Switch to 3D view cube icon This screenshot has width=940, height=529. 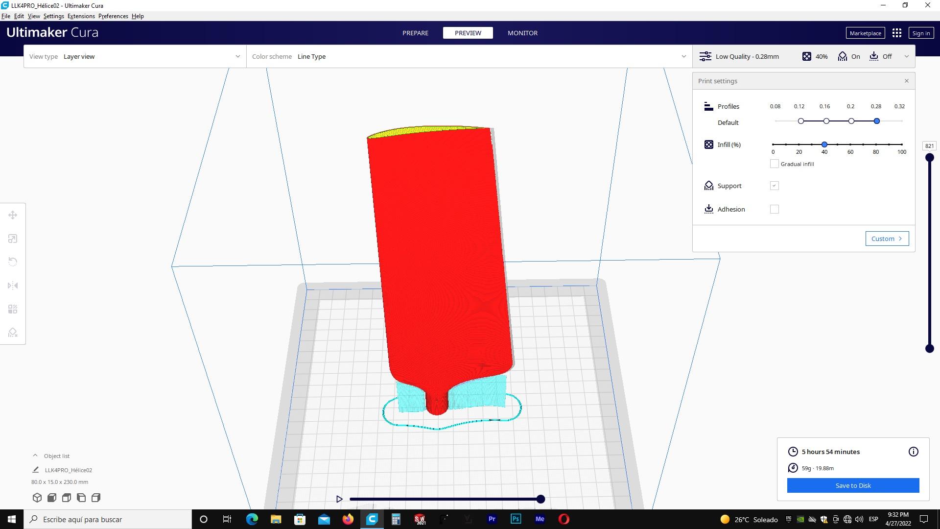pos(37,498)
